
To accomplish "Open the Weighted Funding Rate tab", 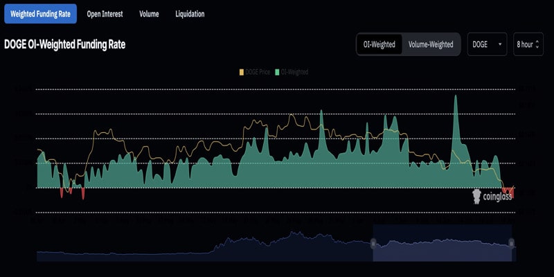I will [40, 14].
